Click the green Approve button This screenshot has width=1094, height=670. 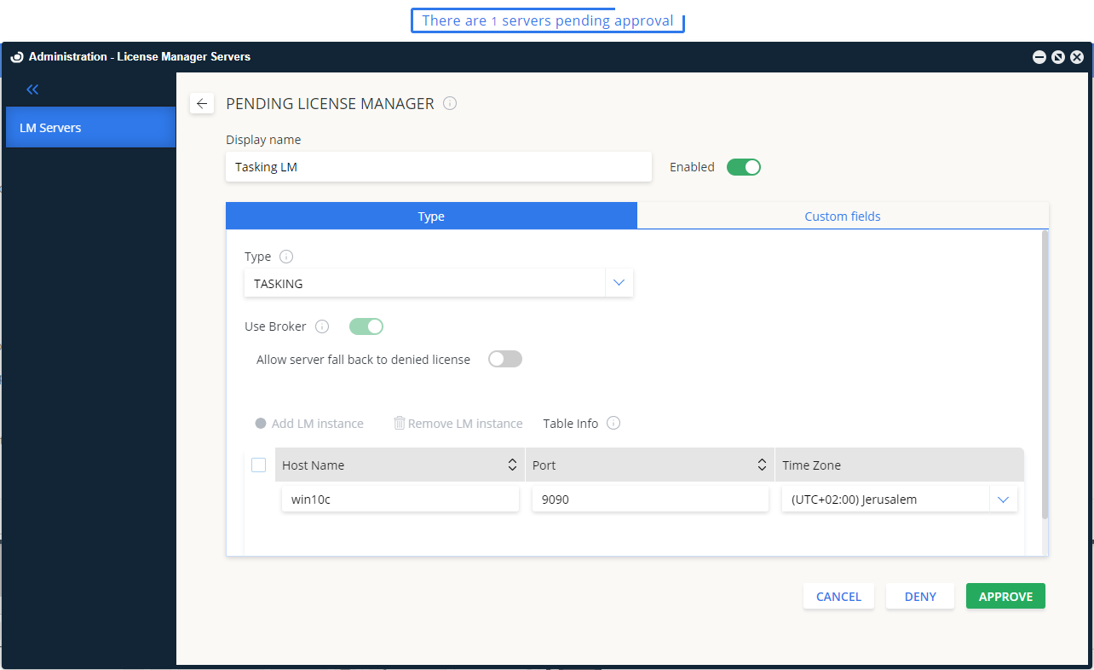[x=1005, y=597]
